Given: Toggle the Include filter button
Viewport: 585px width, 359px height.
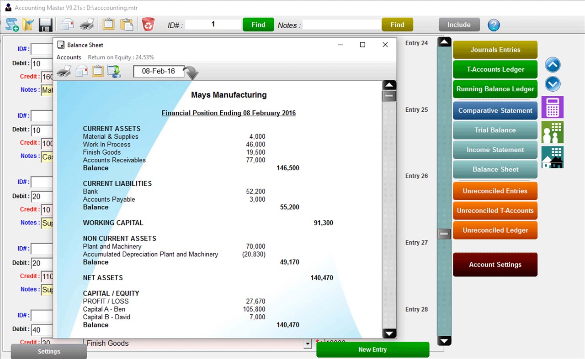Looking at the screenshot, I should (x=459, y=25).
